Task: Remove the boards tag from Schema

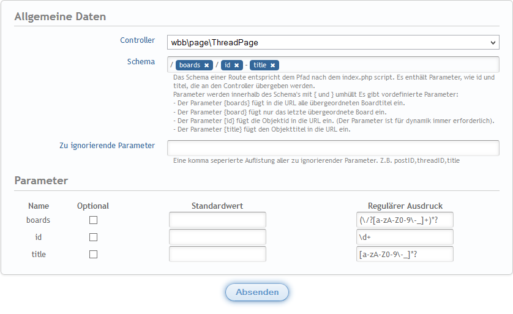Action: [x=207, y=65]
